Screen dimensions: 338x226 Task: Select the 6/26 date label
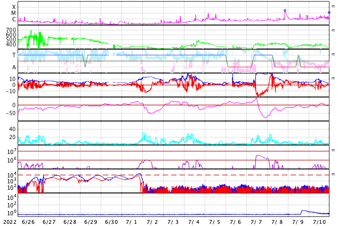click(28, 222)
